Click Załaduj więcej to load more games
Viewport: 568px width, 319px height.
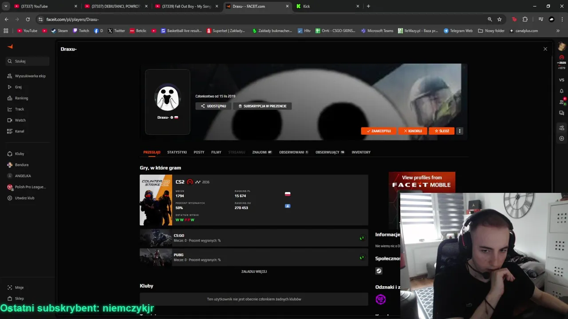coord(254,272)
